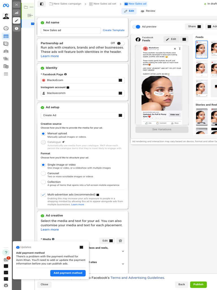Open Account overview gauge icon
The image size is (217, 290).
[x=6, y=28]
